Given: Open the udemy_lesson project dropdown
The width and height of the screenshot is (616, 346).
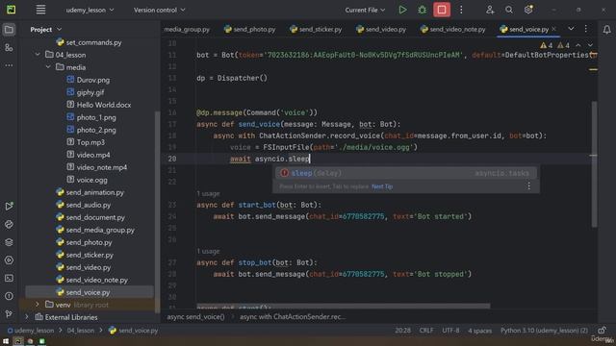Looking at the screenshot, I should coord(90,10).
